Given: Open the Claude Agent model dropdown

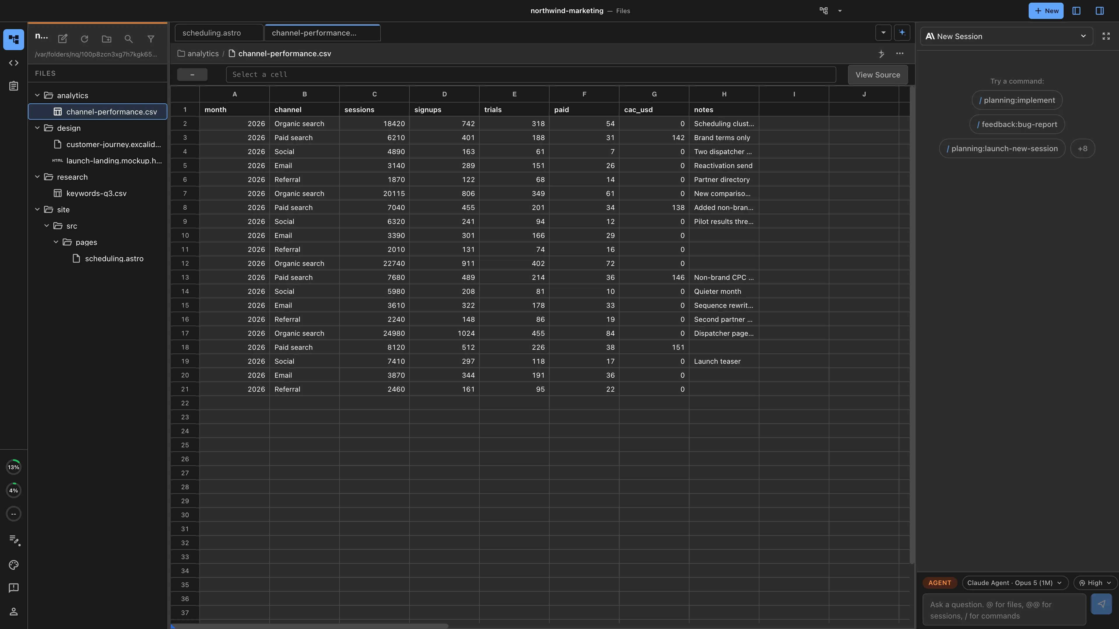Looking at the screenshot, I should click(x=1015, y=582).
